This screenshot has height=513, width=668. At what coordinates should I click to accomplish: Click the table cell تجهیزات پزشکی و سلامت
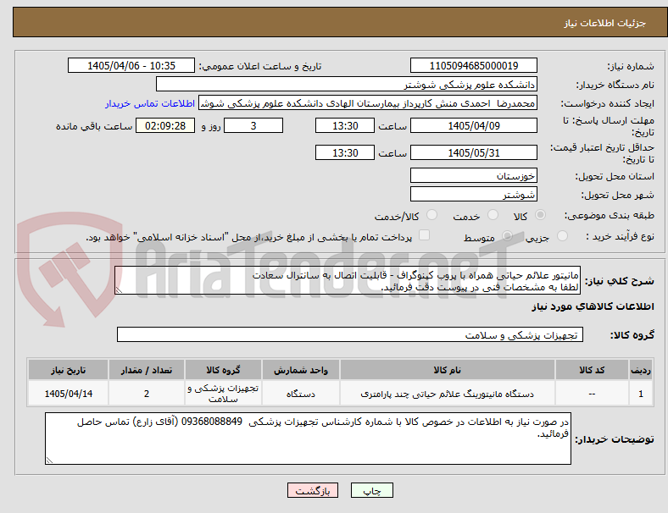pyautogui.click(x=223, y=394)
